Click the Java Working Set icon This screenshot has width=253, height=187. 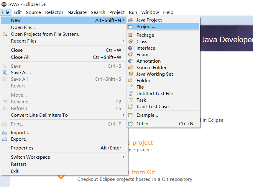130,74
